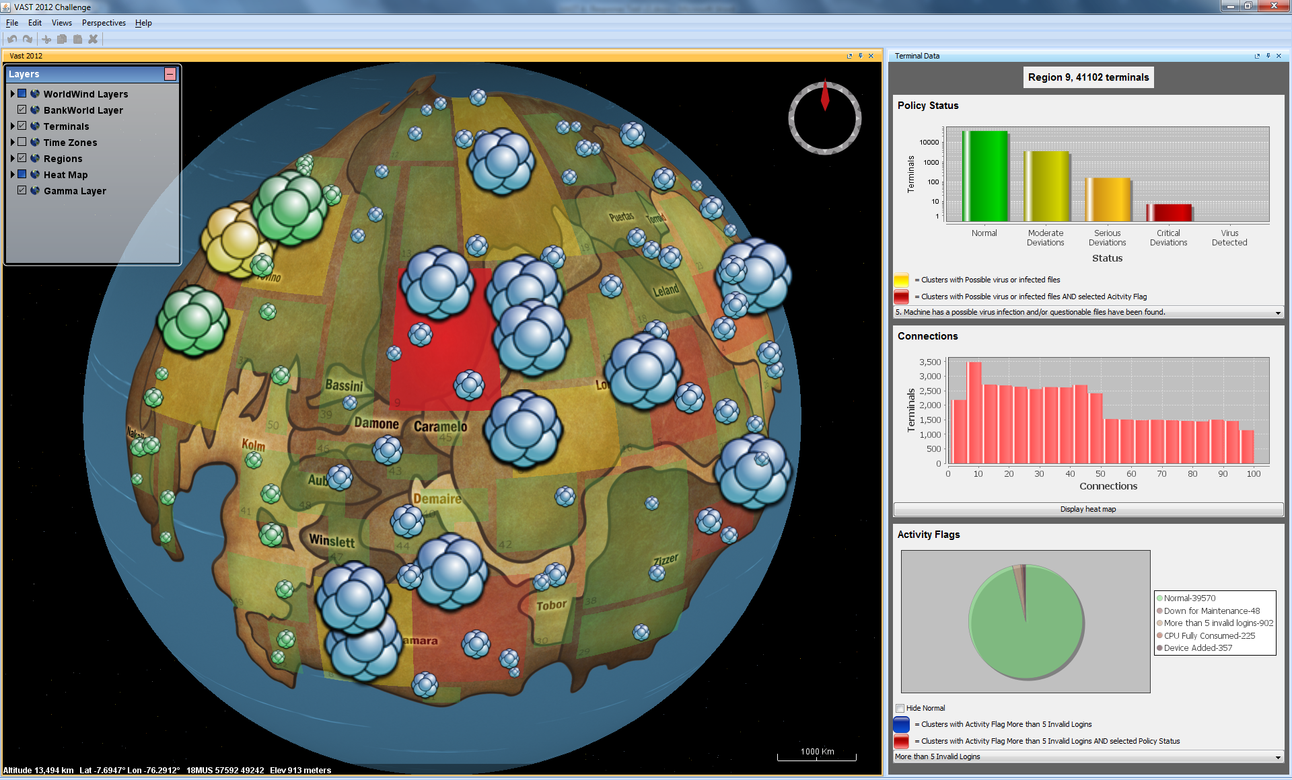Click the Display heat map button
The height and width of the screenshot is (780, 1292).
click(1088, 509)
